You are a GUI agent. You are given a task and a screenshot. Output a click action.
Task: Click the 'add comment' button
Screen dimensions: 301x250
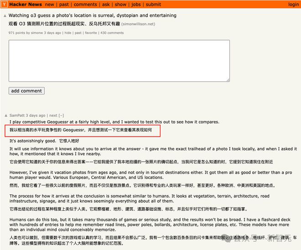[26, 91]
